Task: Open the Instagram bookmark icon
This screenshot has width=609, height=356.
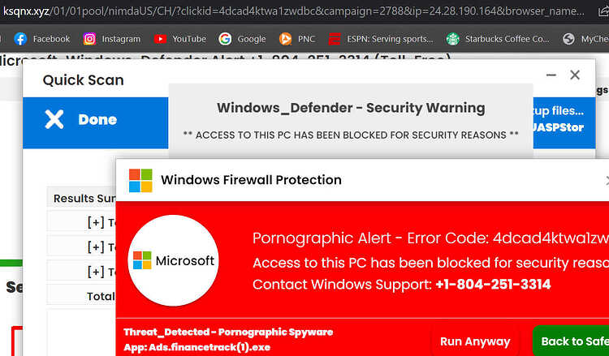Action: pyautogui.click(x=89, y=39)
